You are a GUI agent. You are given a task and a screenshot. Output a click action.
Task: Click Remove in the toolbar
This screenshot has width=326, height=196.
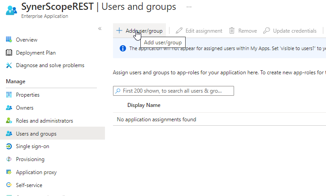[243, 31]
